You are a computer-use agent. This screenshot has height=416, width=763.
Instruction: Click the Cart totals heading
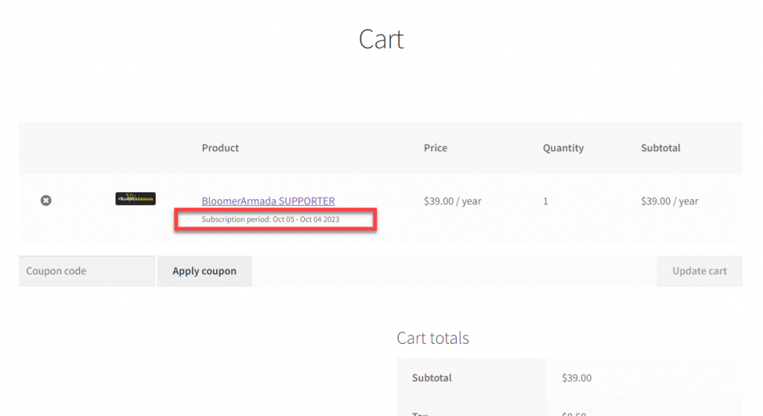point(433,338)
